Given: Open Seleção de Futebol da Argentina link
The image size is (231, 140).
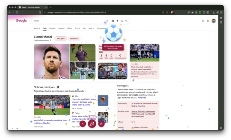Looking at the screenshot, I should [143, 111].
